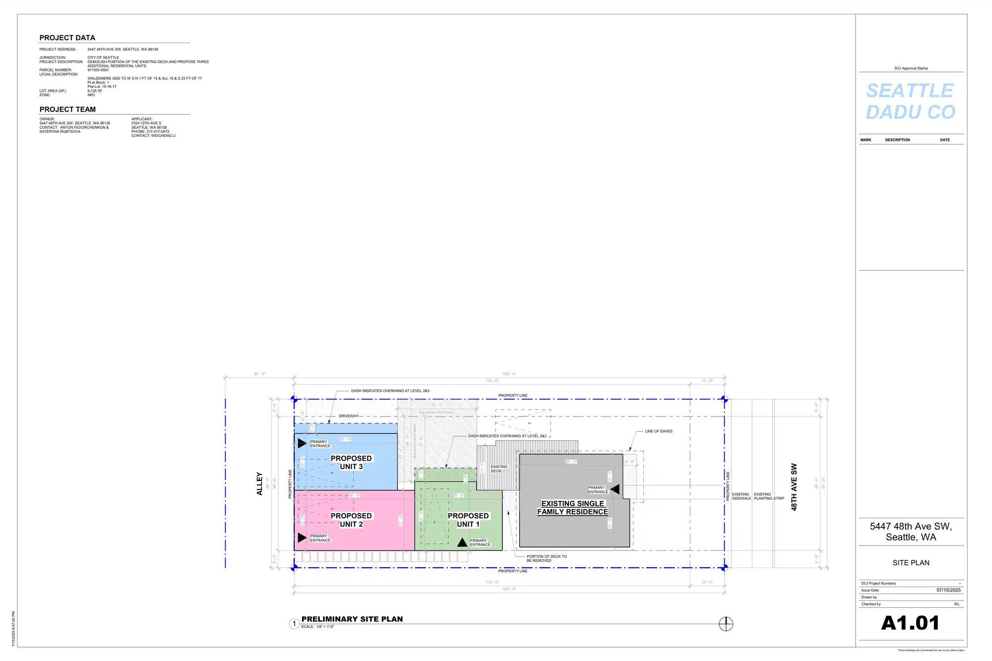Click PROPOSED UNIT 2 label
The image size is (992, 661).
[351, 520]
